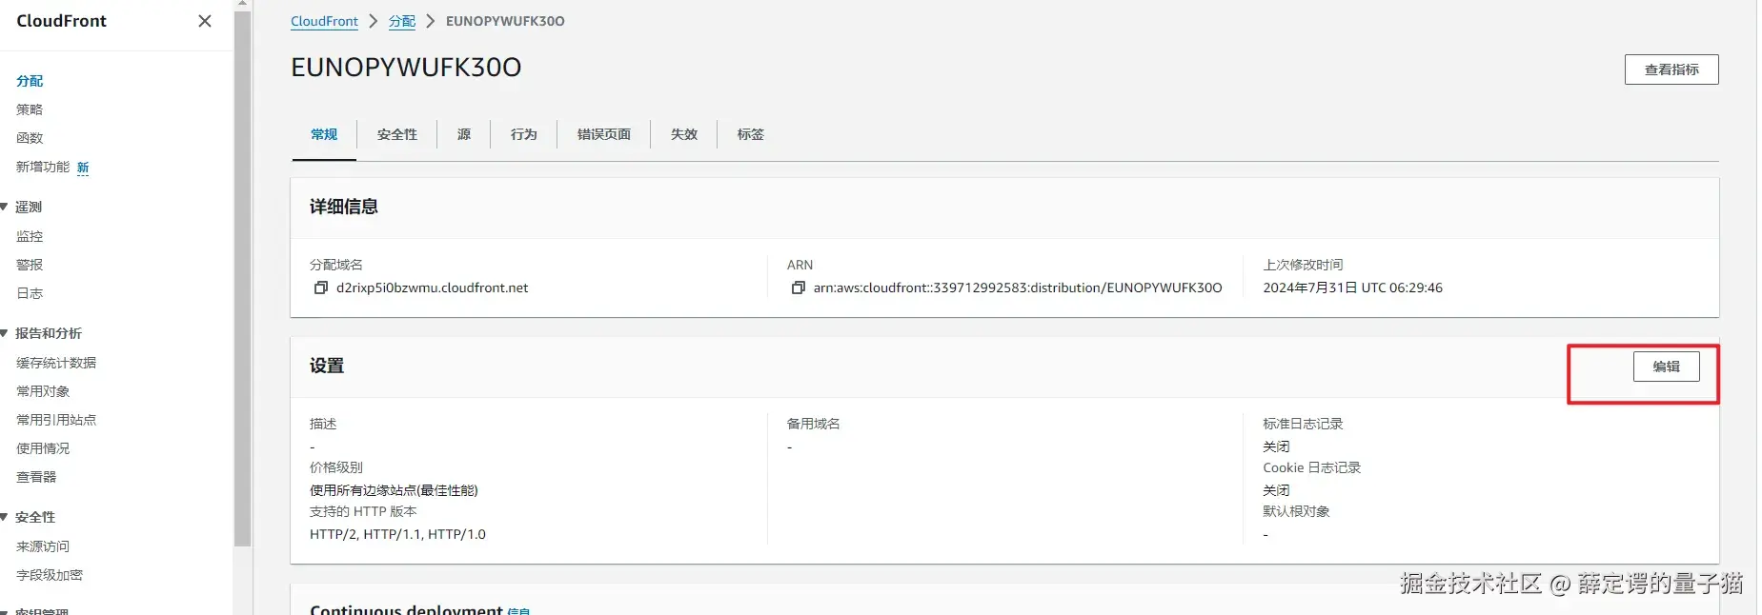Open 常用引用站点 report
The image size is (1762, 615).
pos(56,420)
